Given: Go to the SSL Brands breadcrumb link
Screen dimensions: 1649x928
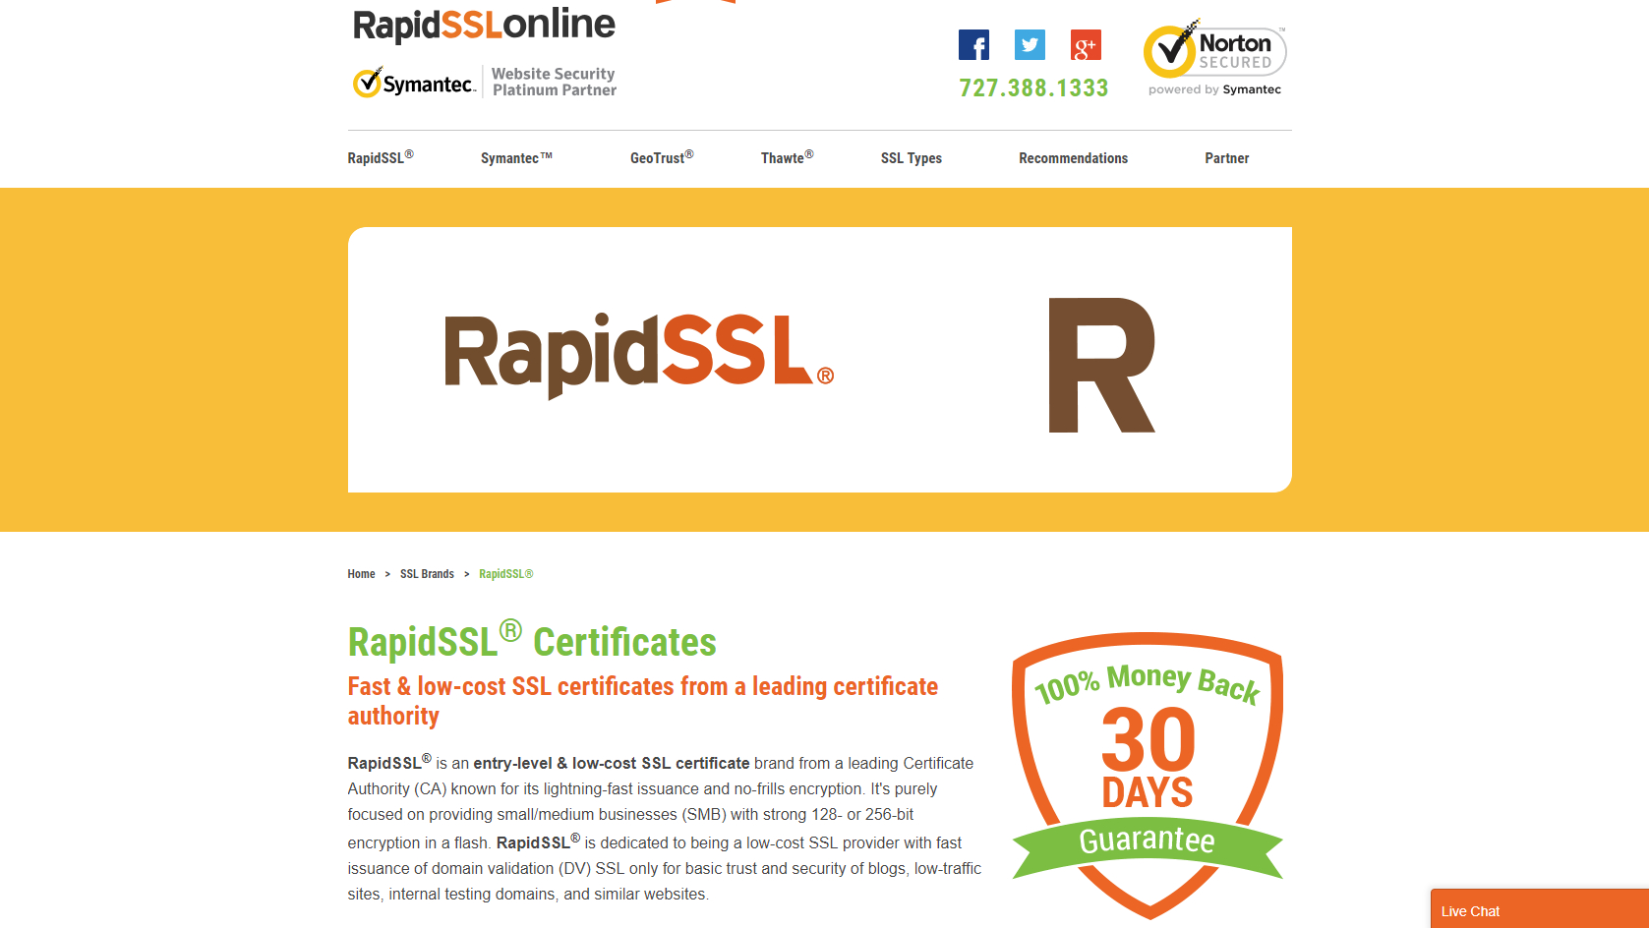Looking at the screenshot, I should (x=427, y=574).
